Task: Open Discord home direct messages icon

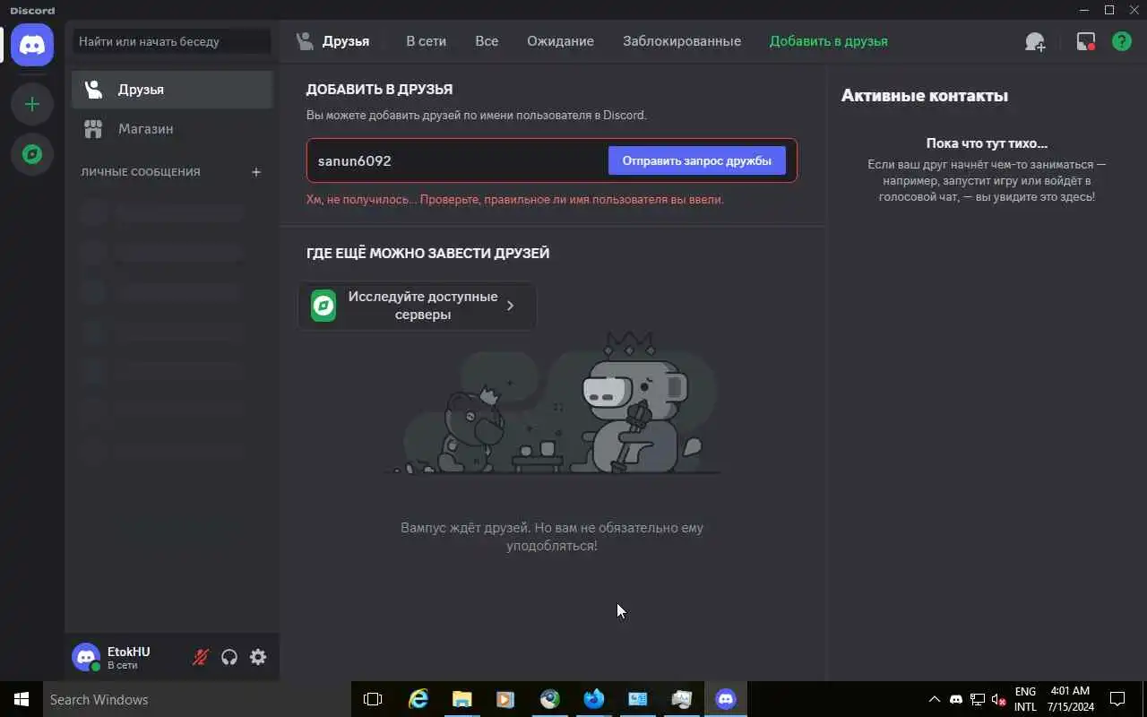Action: pos(32,45)
